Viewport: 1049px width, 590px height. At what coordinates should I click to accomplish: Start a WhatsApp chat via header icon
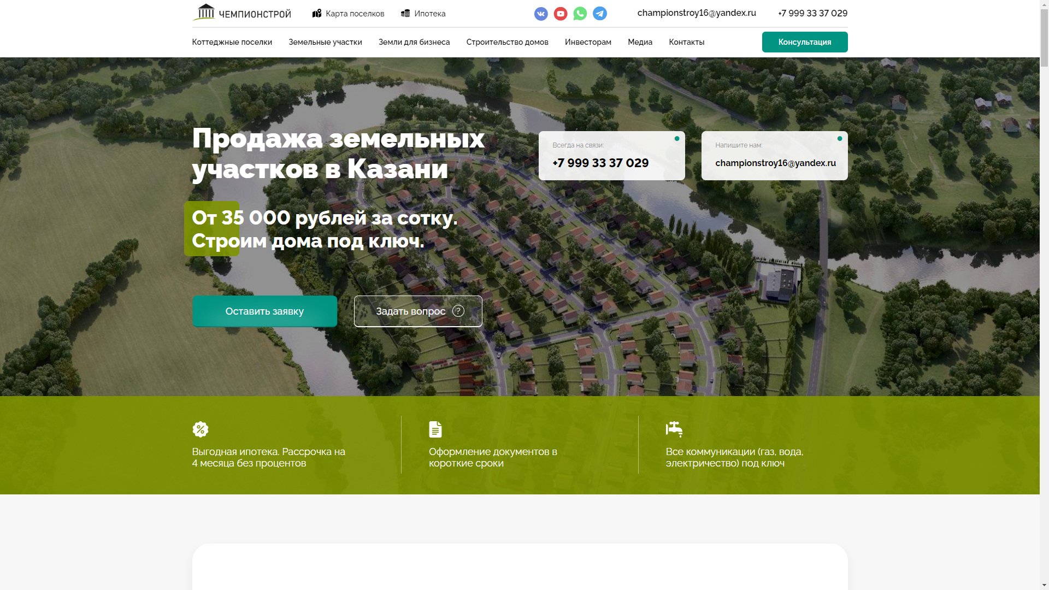pos(580,14)
